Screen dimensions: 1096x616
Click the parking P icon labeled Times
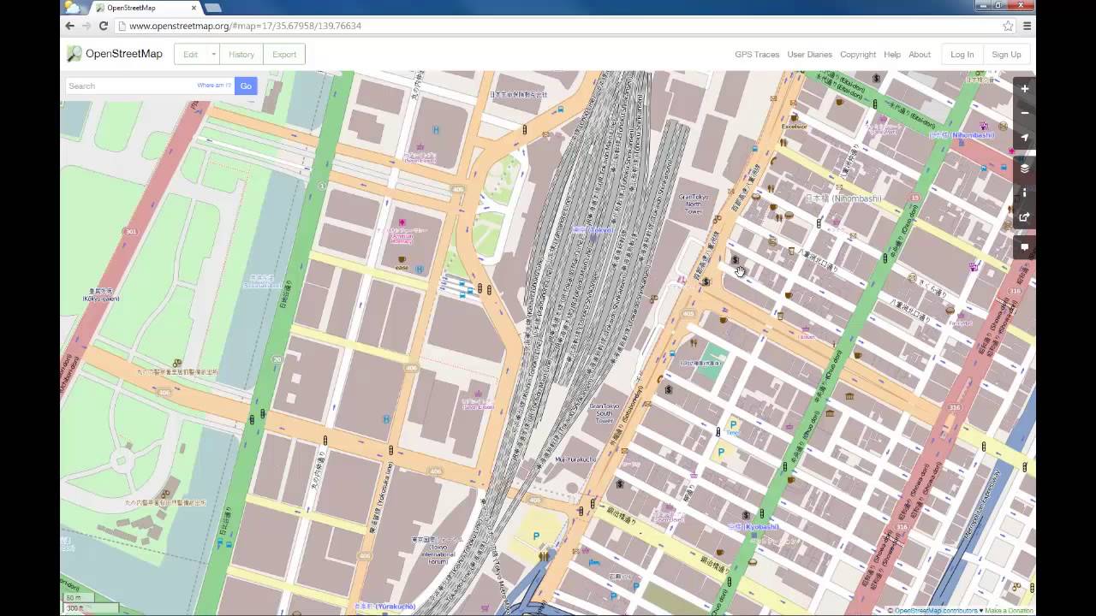click(733, 425)
